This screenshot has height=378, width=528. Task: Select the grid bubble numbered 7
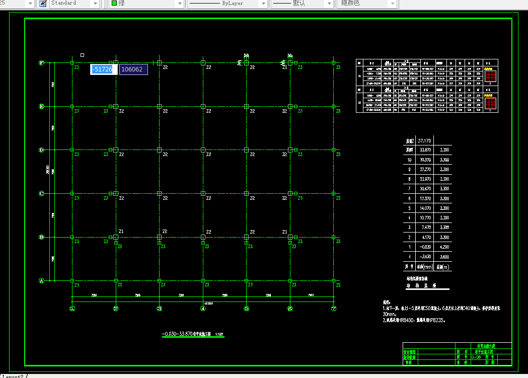(333, 309)
